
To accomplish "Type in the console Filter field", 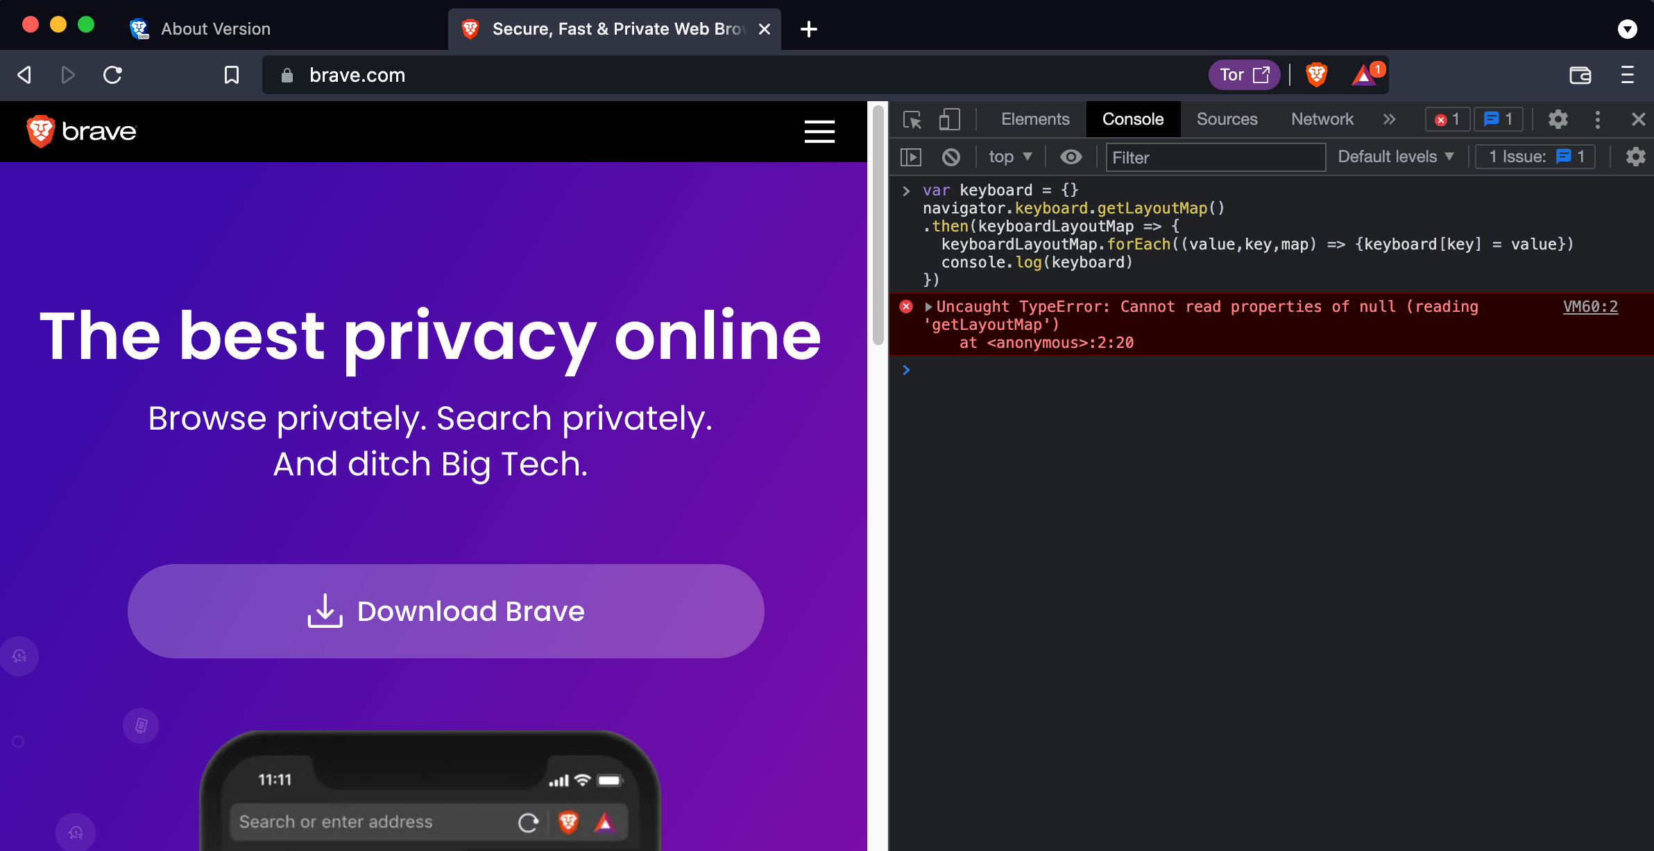I will click(1214, 157).
